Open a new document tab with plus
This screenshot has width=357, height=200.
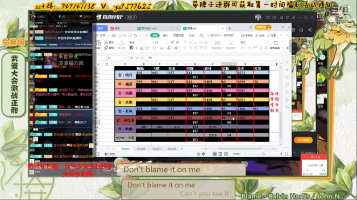point(230,28)
